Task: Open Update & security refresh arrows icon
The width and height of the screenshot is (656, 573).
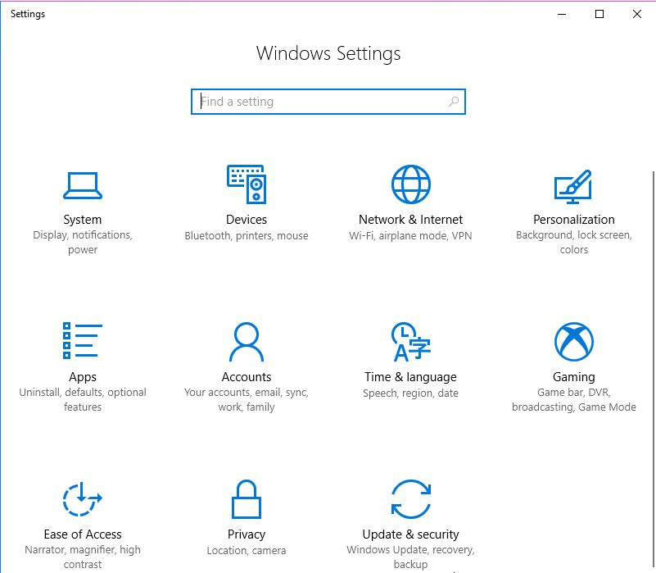Action: pos(411,499)
